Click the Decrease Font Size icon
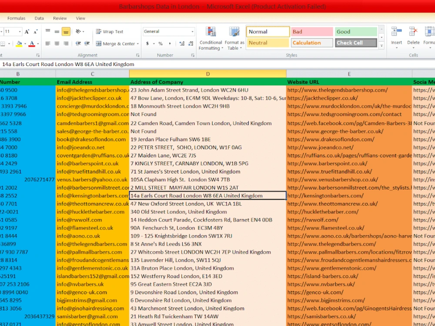Viewport: 435px width, 326px height. [x=36, y=32]
